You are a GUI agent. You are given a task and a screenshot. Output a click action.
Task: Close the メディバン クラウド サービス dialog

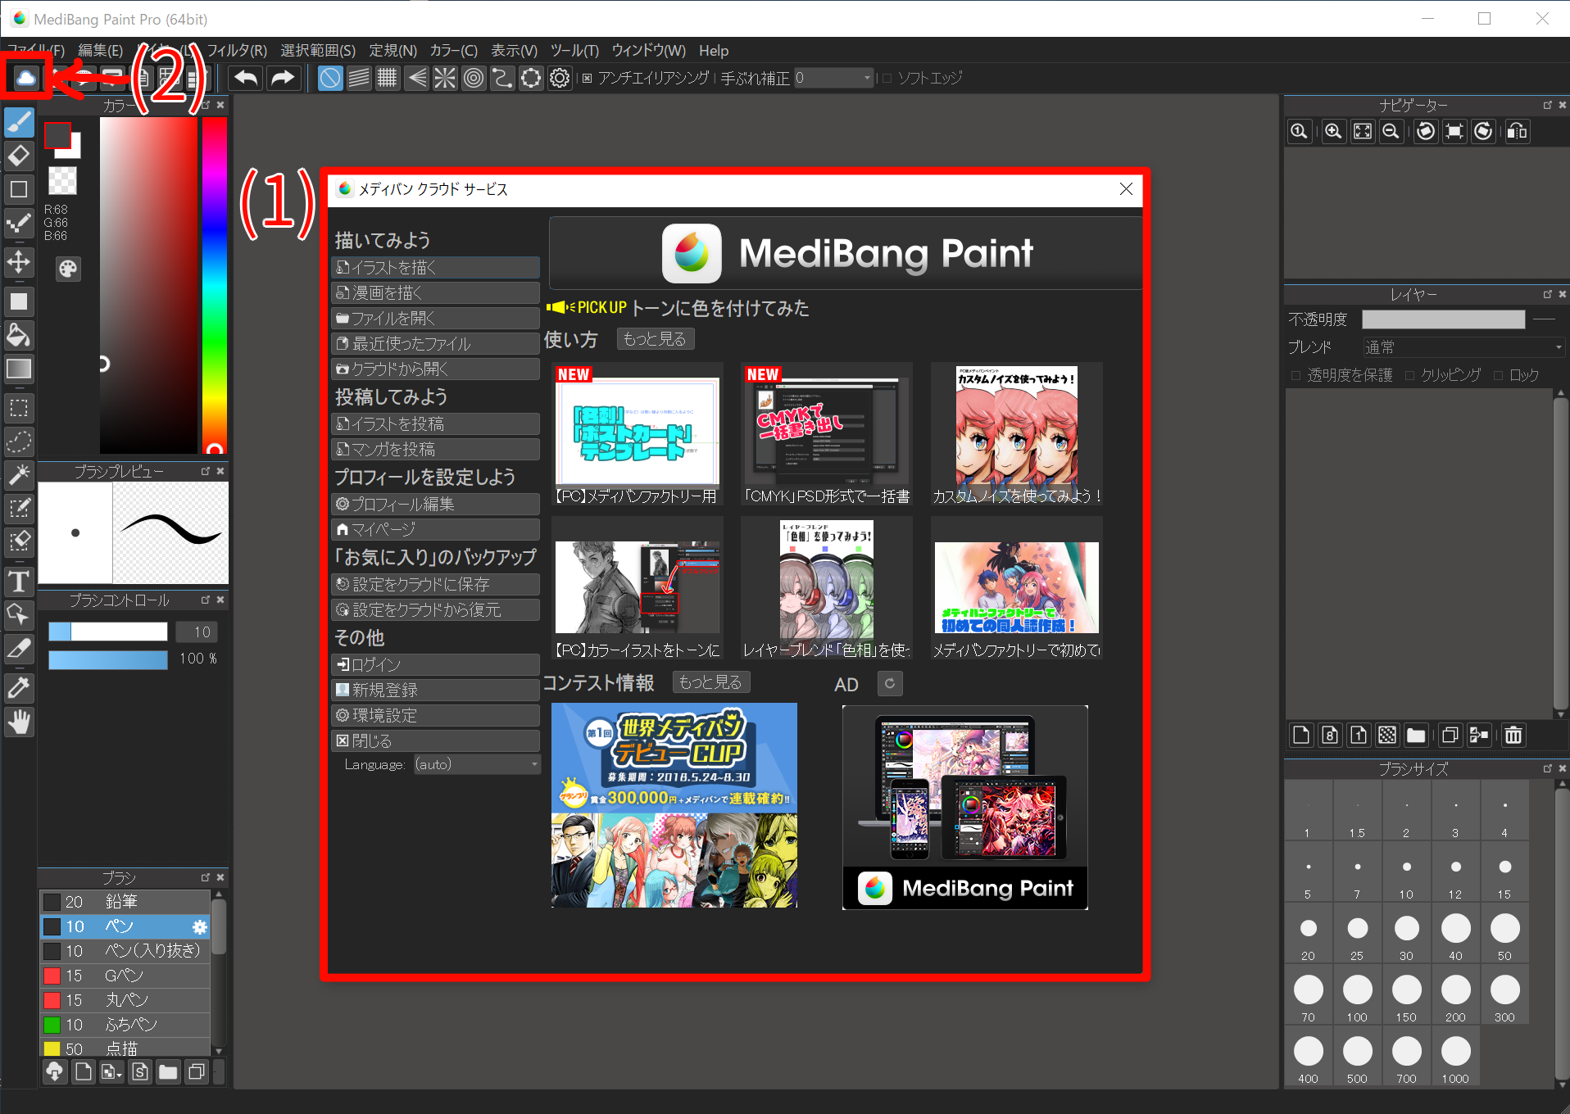[x=1126, y=189]
